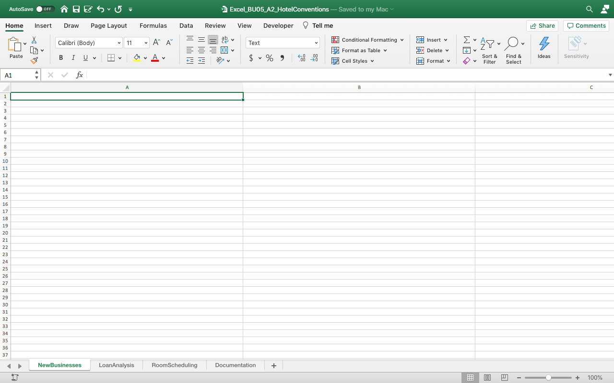
Task: Click the Fill down icon
Action: pos(467,50)
